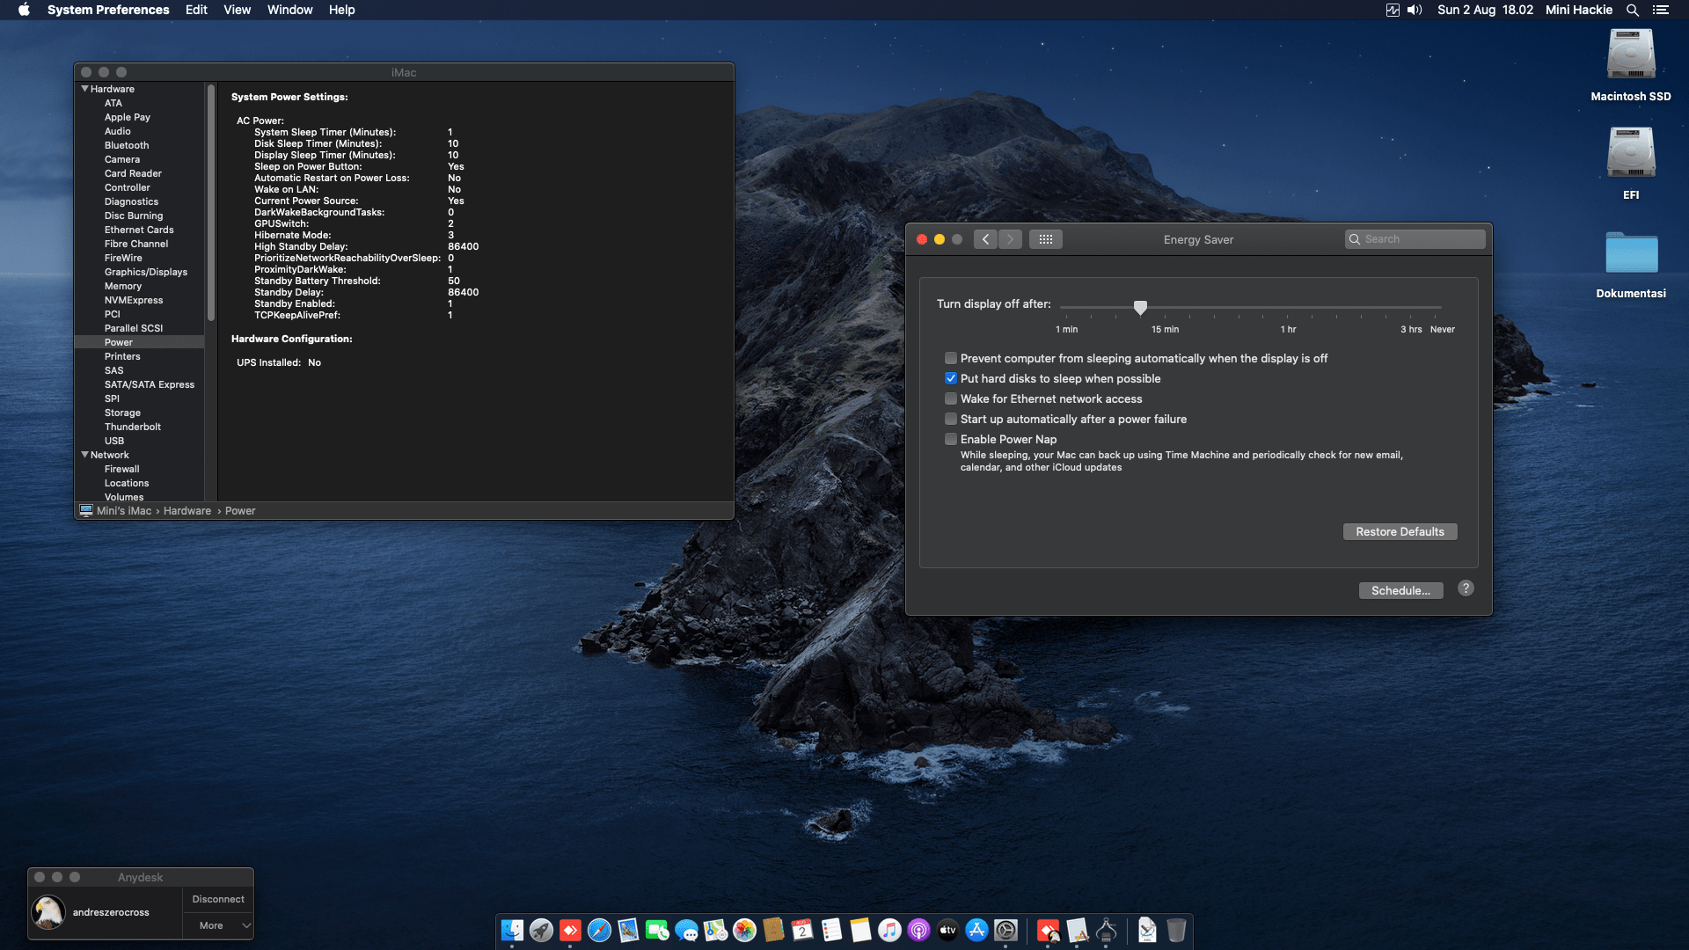The width and height of the screenshot is (1689, 950).
Task: Click the Spotlight search icon in the menu bar
Action: point(1632,10)
